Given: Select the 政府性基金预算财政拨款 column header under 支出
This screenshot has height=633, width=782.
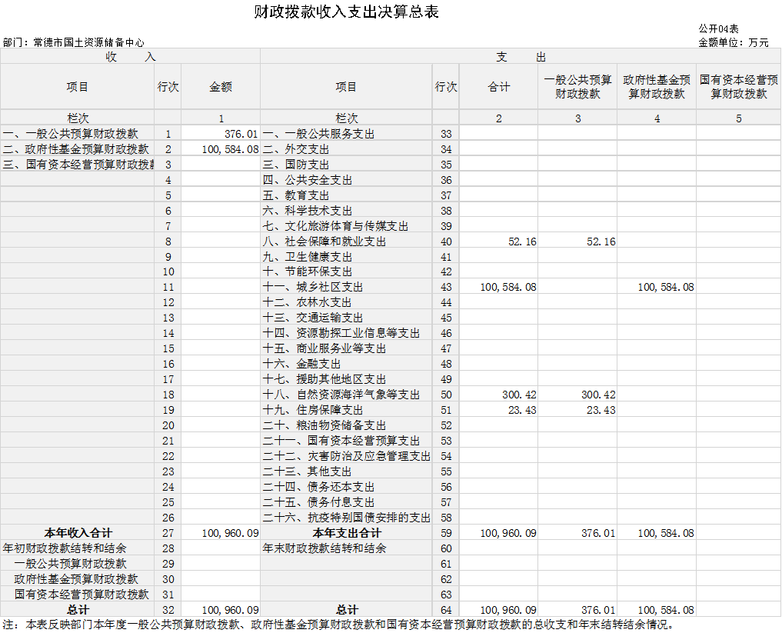Looking at the screenshot, I should tap(656, 87).
